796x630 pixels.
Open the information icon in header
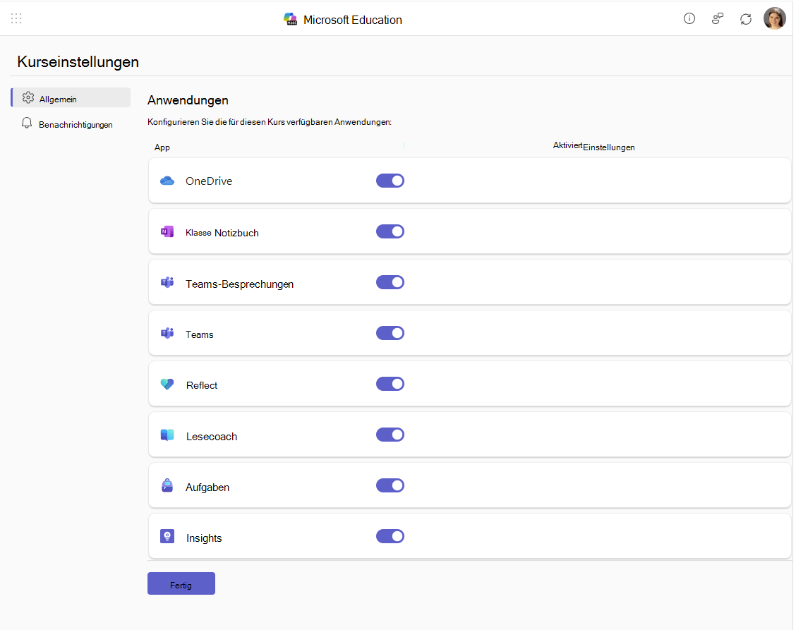[x=689, y=19]
